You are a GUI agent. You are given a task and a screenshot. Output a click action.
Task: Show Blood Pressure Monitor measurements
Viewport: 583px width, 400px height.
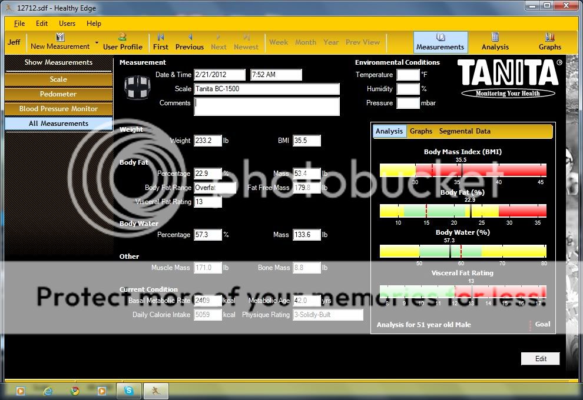click(x=58, y=109)
